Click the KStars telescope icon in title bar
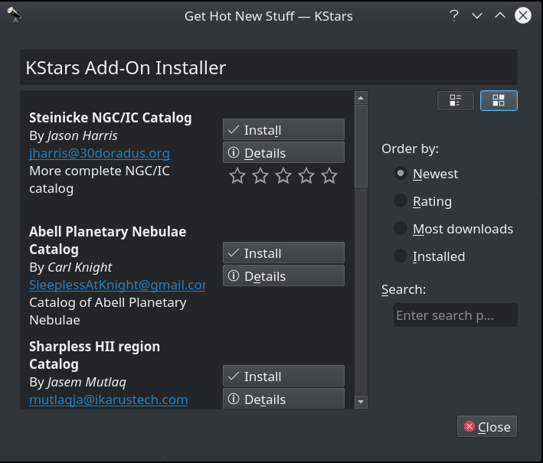Screen dimensions: 543x463 [15, 15]
